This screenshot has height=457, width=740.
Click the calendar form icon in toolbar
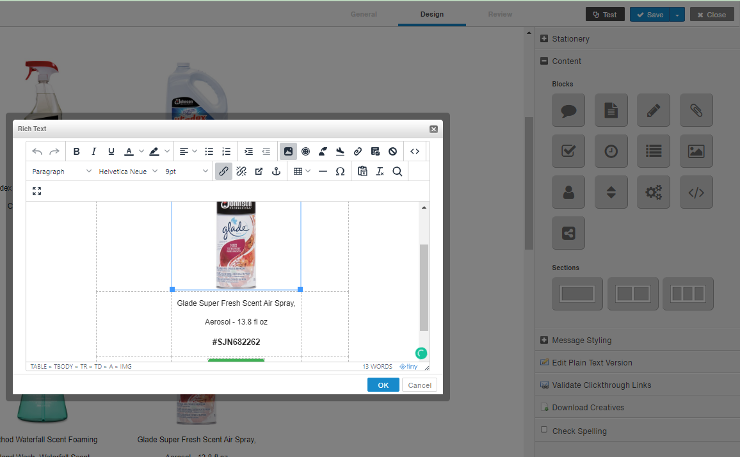(x=375, y=152)
